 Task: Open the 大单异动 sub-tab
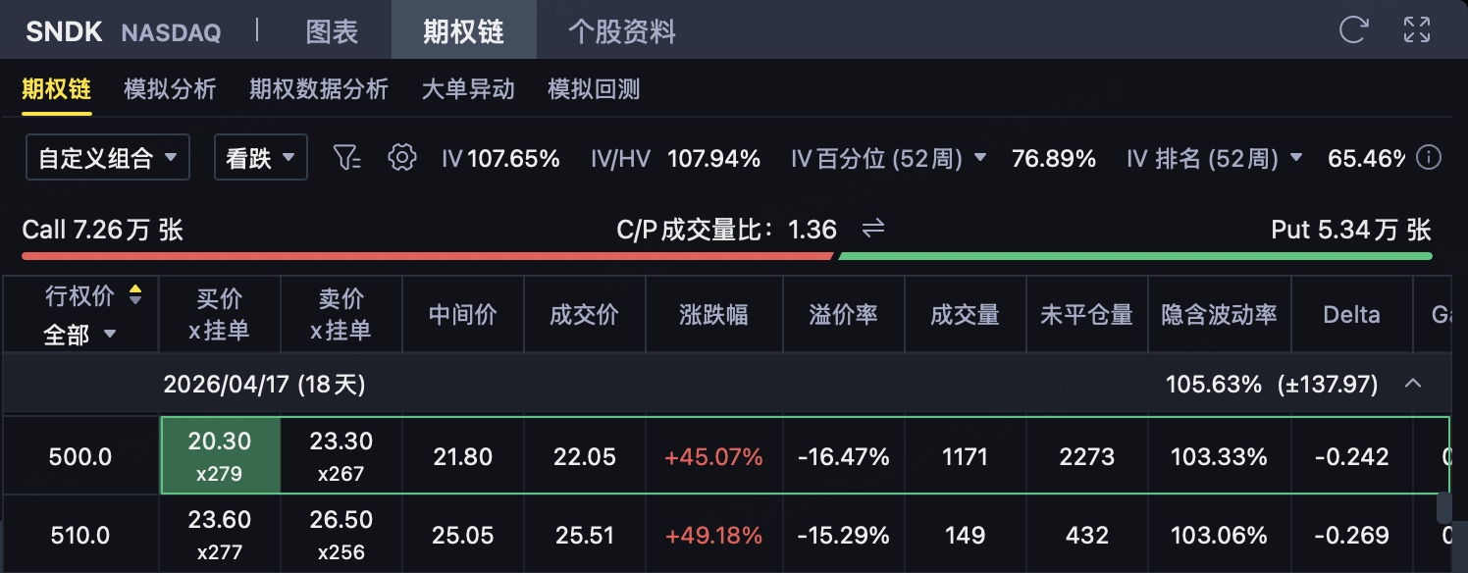(x=468, y=89)
